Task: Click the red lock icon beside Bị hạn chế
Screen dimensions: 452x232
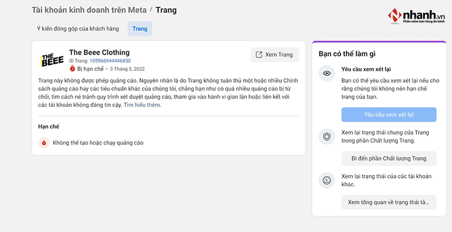Action: pos(72,69)
